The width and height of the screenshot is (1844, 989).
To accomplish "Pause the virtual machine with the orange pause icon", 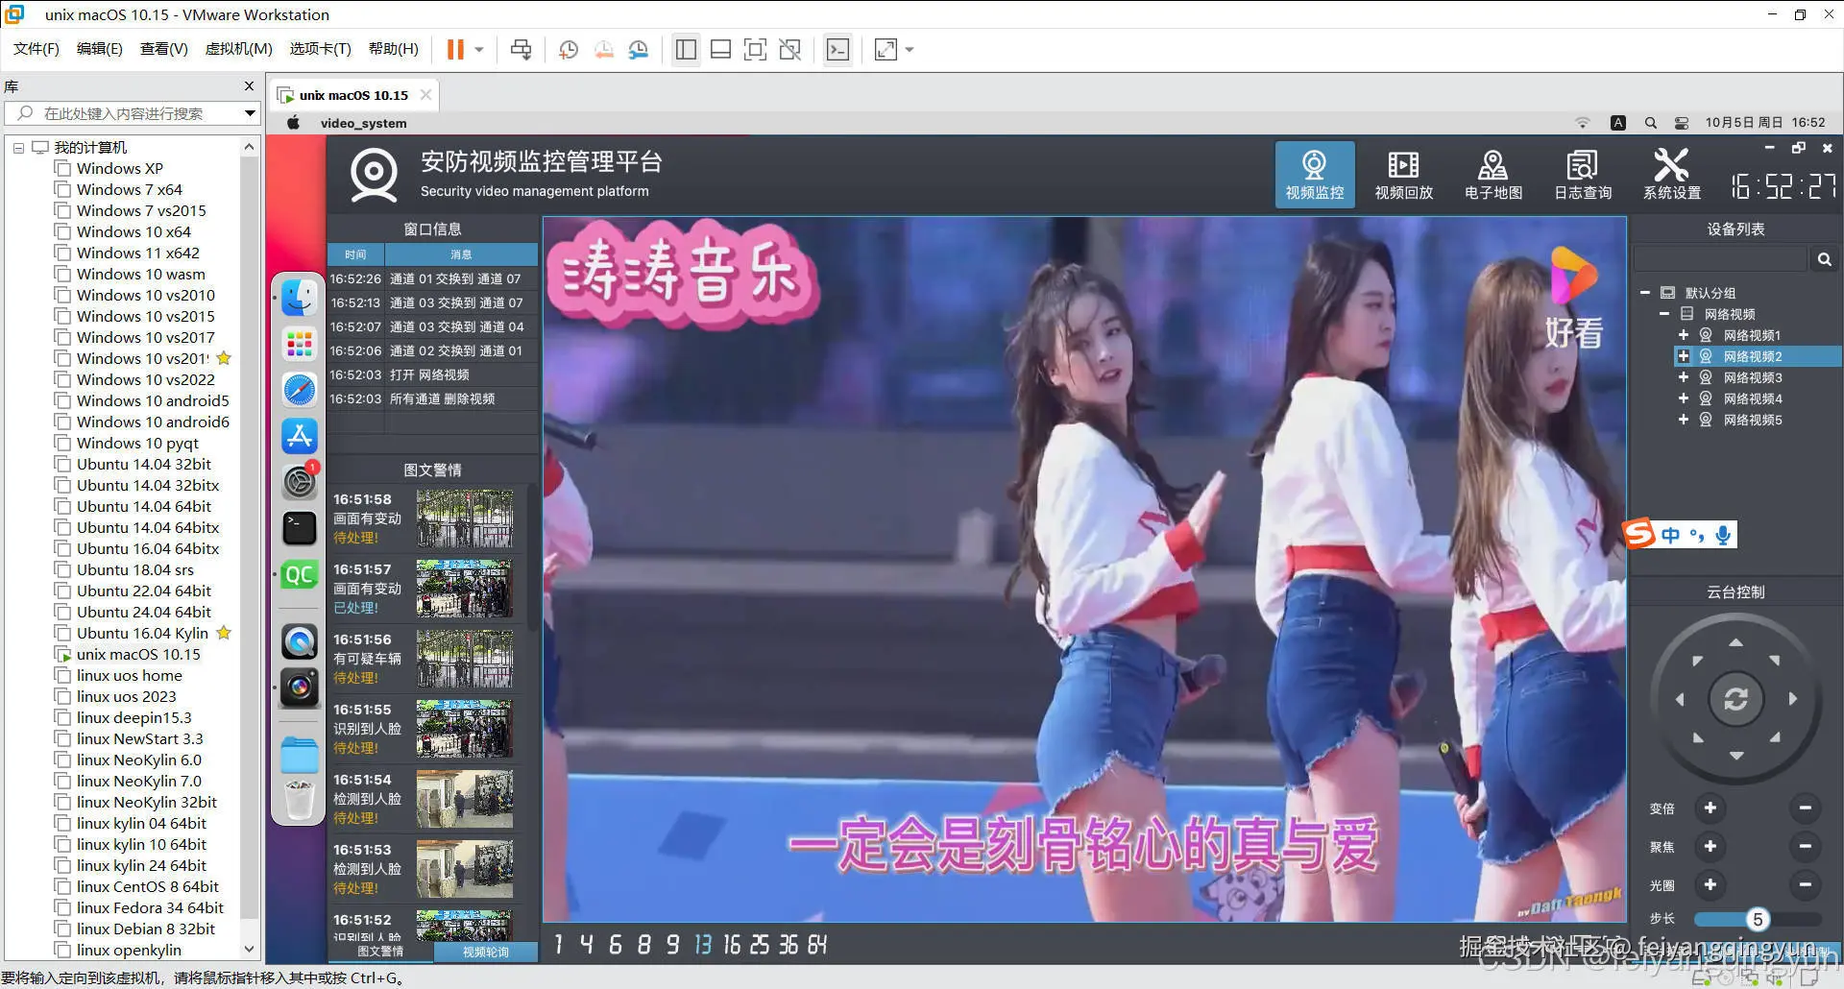I will 455,49.
